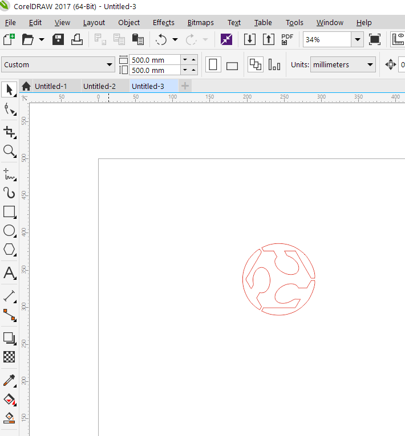Open the Effects menu

click(163, 23)
